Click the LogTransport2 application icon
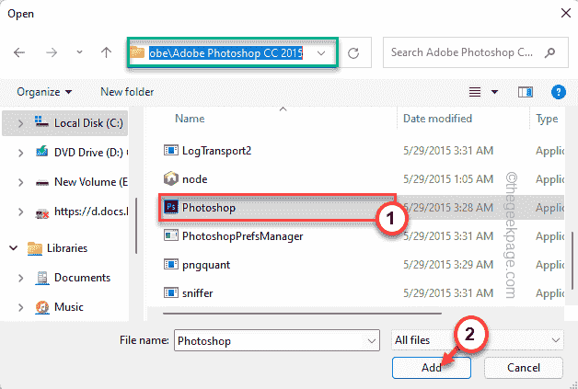 (170, 150)
